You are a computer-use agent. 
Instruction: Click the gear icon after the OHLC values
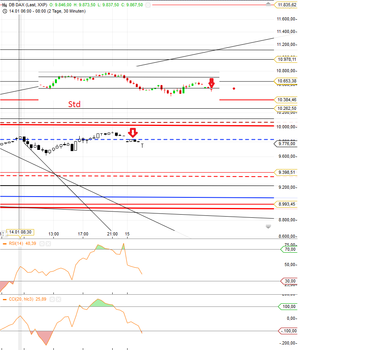click(148, 5)
